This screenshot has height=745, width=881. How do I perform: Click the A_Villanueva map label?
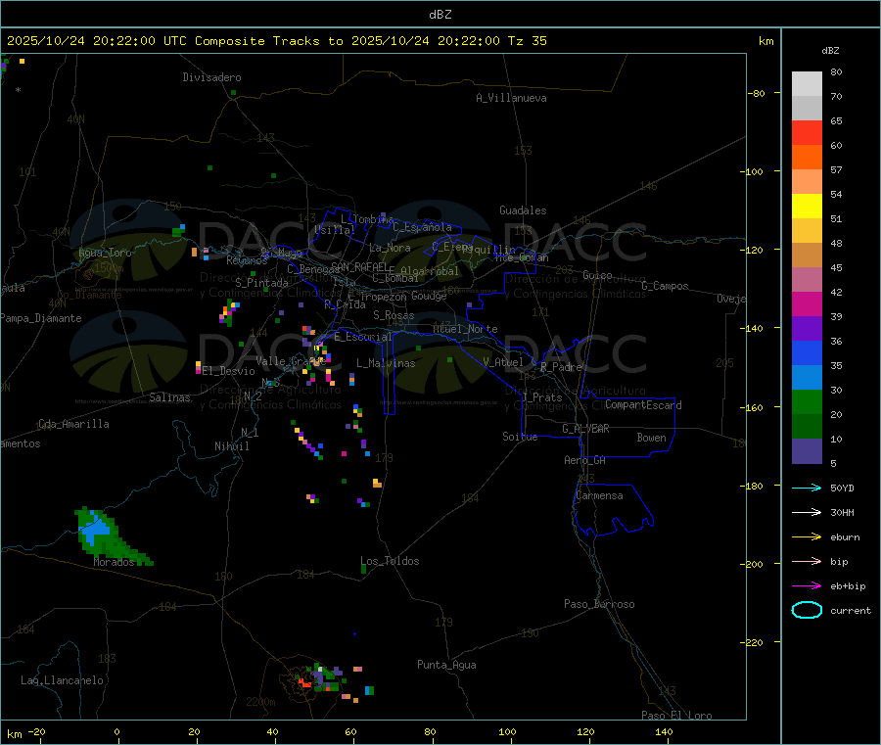tap(511, 98)
